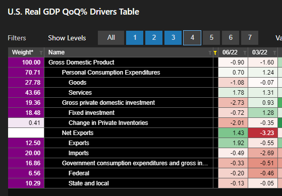Viewport: 282px width, 196px height.
Task: Collapse the Gross Domestic Product row
Action: pos(81,62)
